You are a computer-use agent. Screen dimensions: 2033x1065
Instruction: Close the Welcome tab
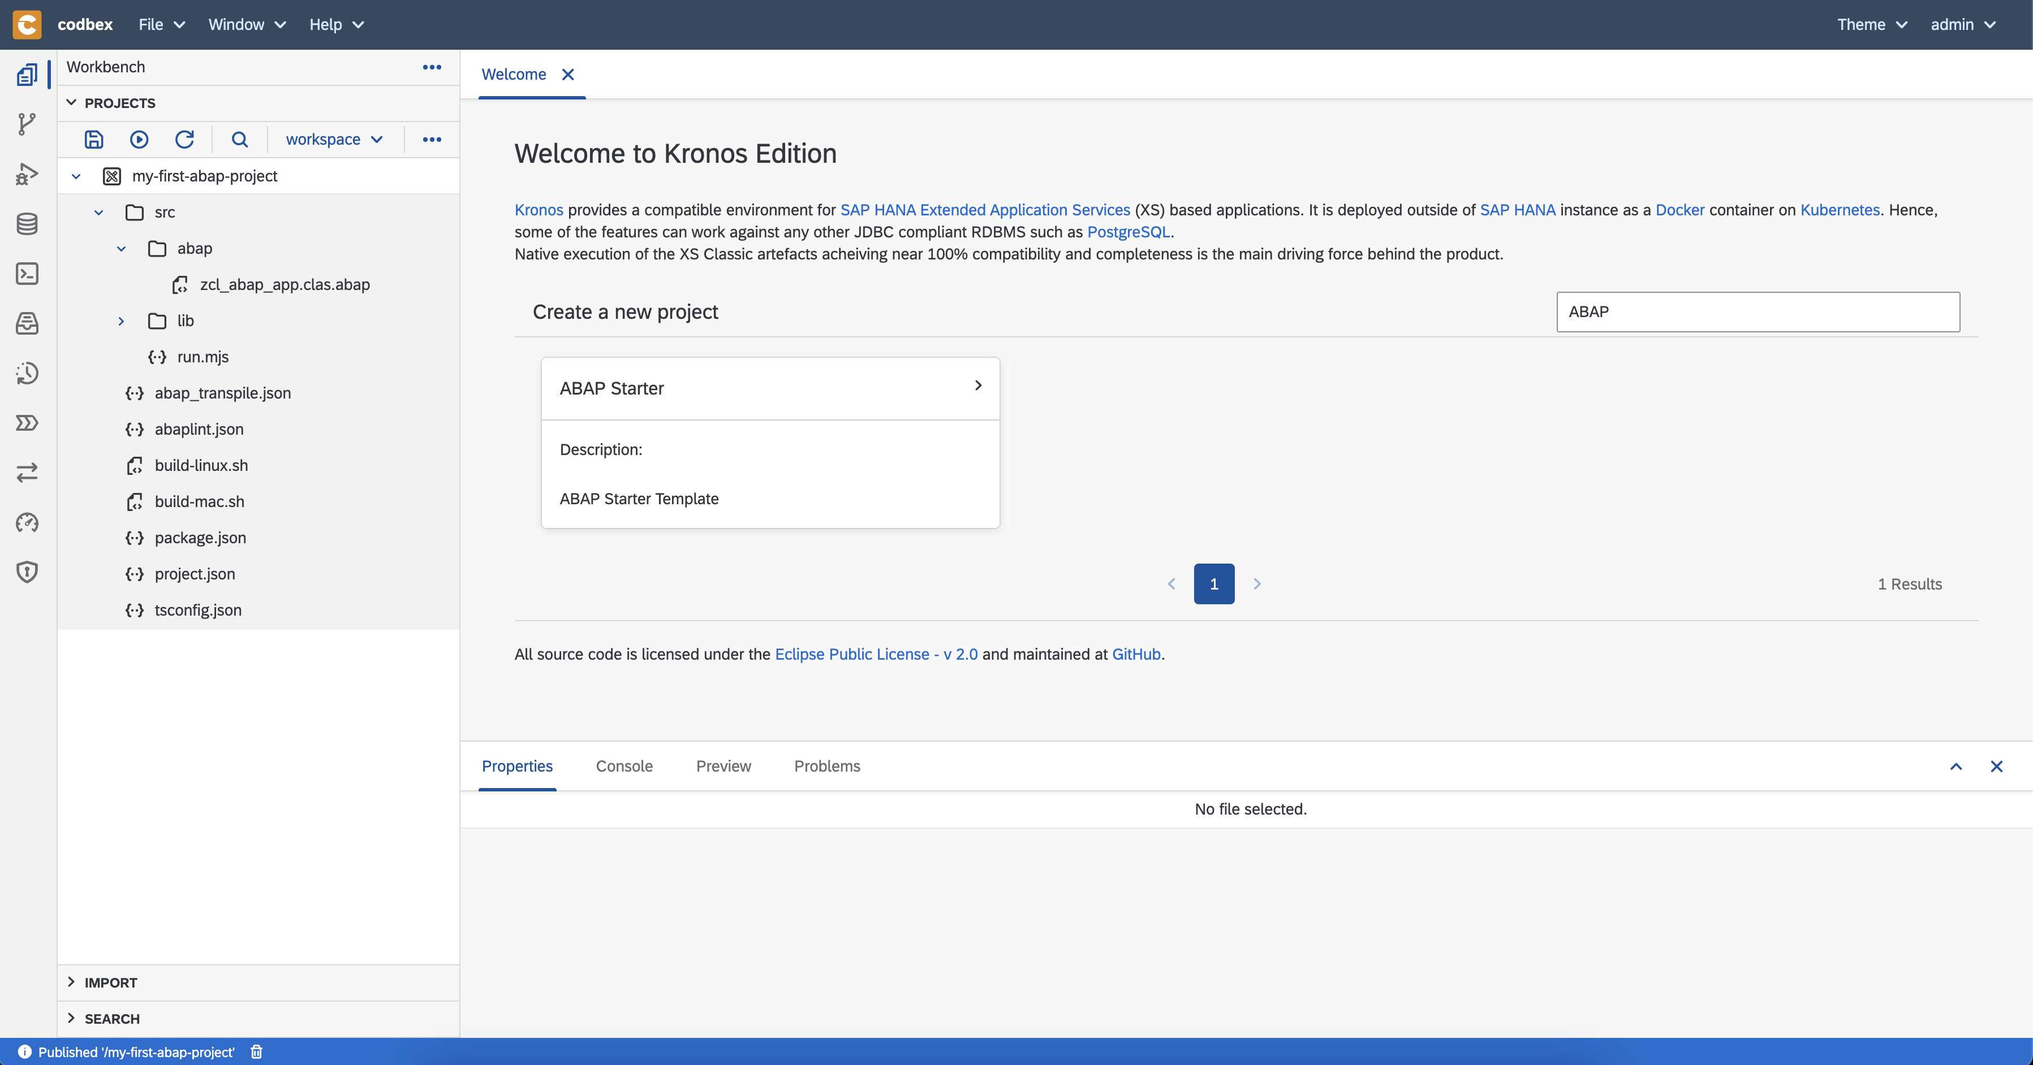(568, 74)
